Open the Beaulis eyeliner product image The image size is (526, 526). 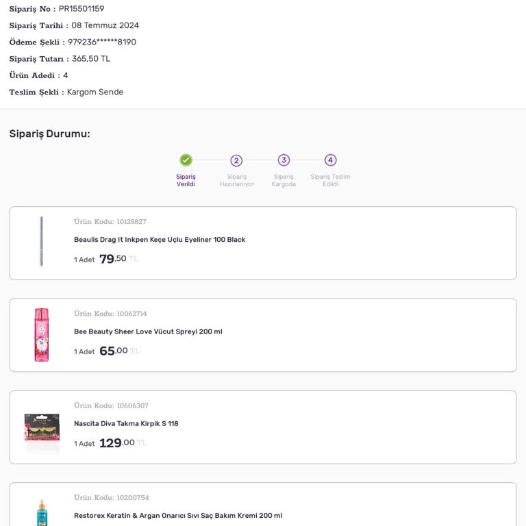tap(42, 241)
